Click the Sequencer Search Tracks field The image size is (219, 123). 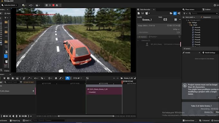pos(12,82)
